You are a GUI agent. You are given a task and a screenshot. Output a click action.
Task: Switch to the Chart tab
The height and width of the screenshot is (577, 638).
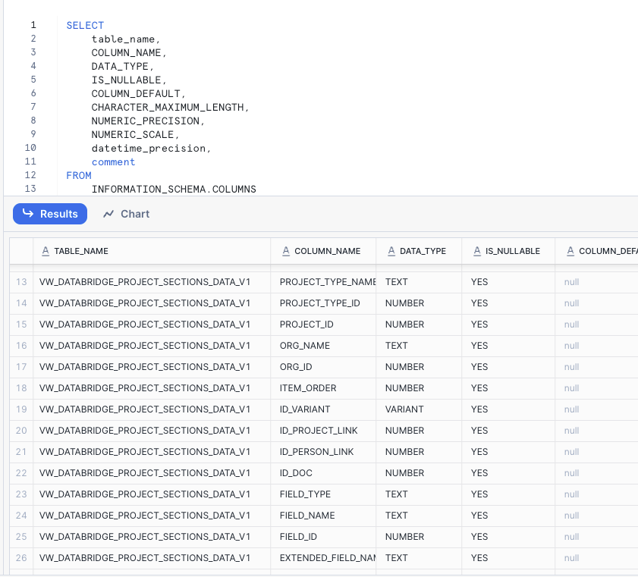(x=135, y=214)
